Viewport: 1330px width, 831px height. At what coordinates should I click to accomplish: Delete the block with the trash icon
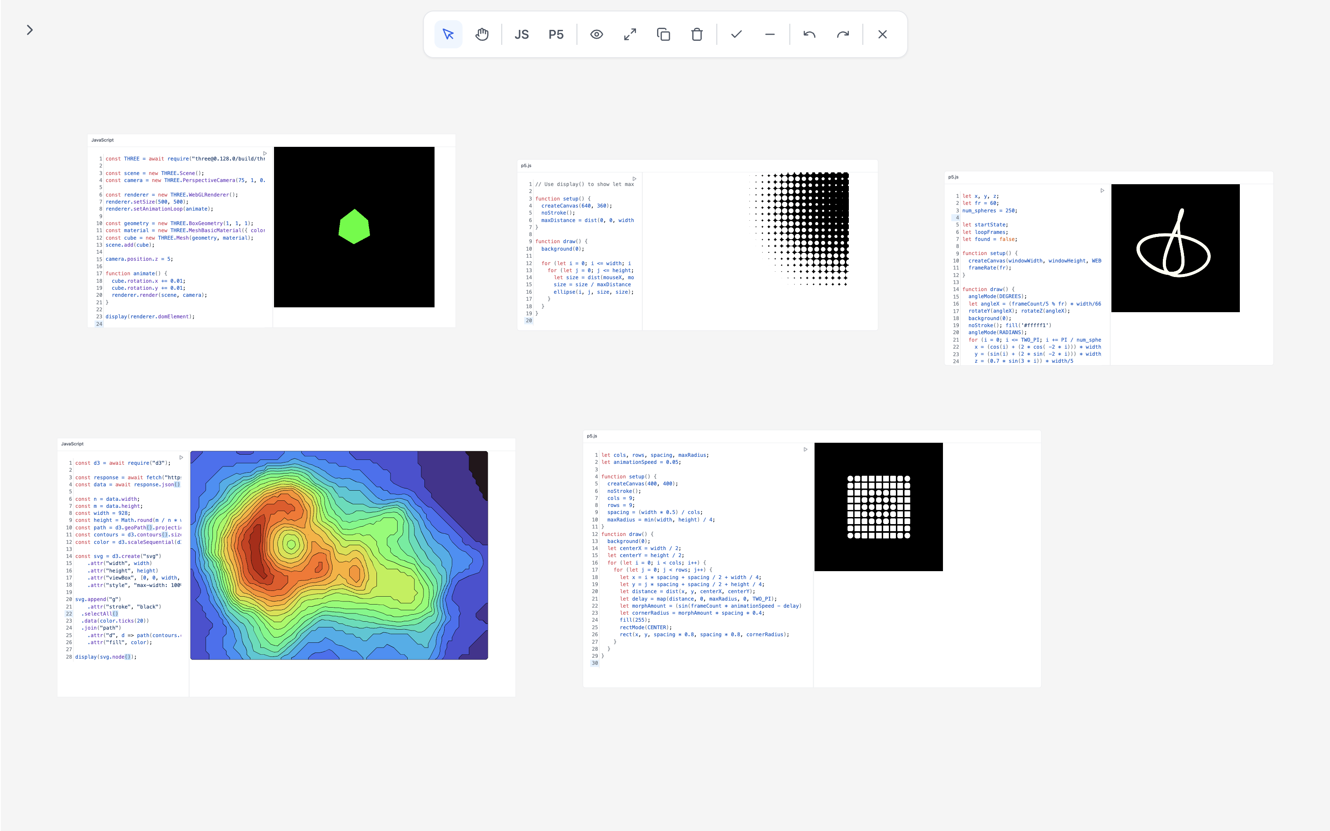click(x=697, y=34)
